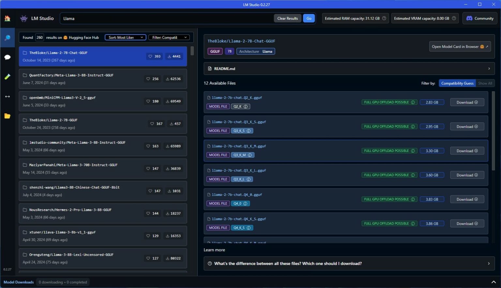Click help icon beside Estimated RAM capacity
Screen dimensions: 501x288
tap(384, 18)
